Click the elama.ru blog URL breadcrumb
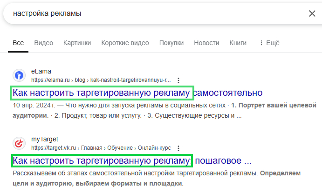Screen dimensions: 322x193 click(97, 80)
